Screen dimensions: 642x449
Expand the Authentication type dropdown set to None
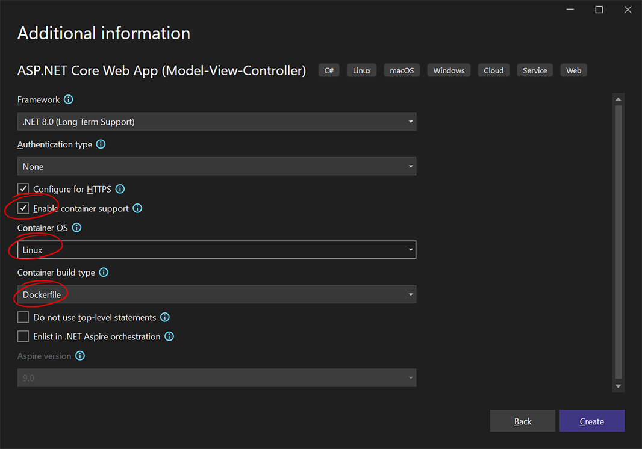(217, 167)
